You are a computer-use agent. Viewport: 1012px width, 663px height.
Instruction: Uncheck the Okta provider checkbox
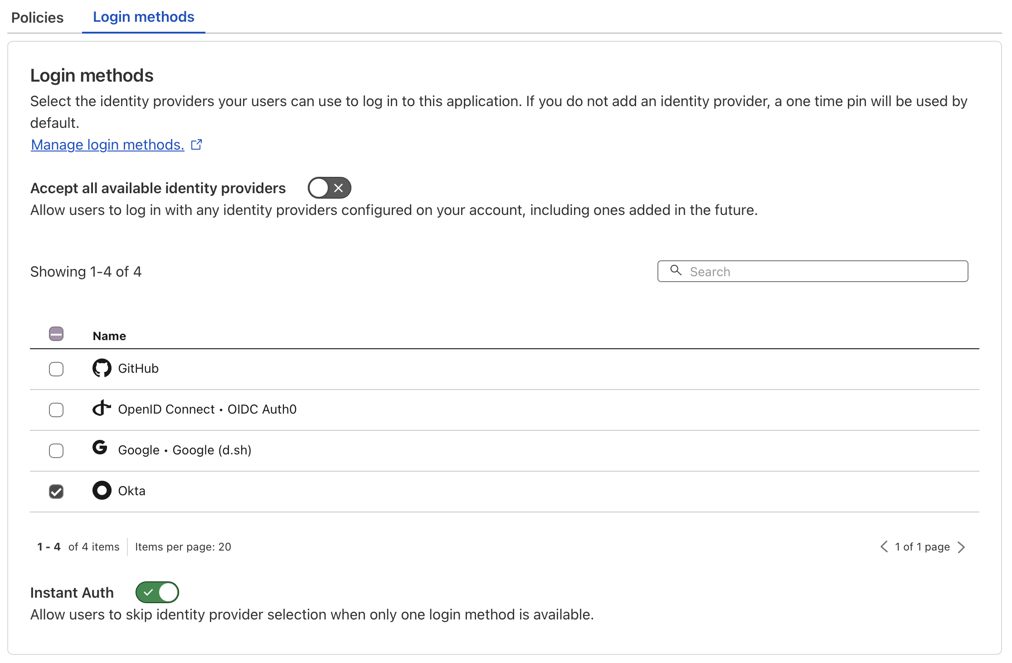[x=56, y=491]
